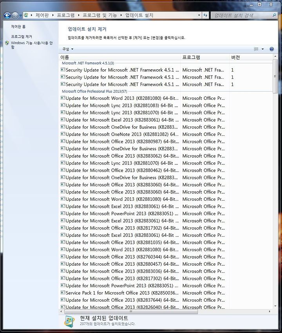The width and height of the screenshot is (282, 333).
Task: Expand the arrow after 제어판 breadcrumb
Action: click(x=53, y=15)
